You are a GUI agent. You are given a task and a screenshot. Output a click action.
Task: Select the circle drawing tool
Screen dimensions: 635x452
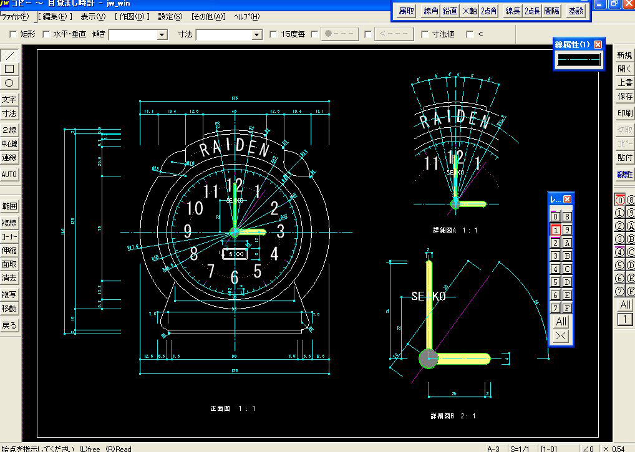[9, 83]
